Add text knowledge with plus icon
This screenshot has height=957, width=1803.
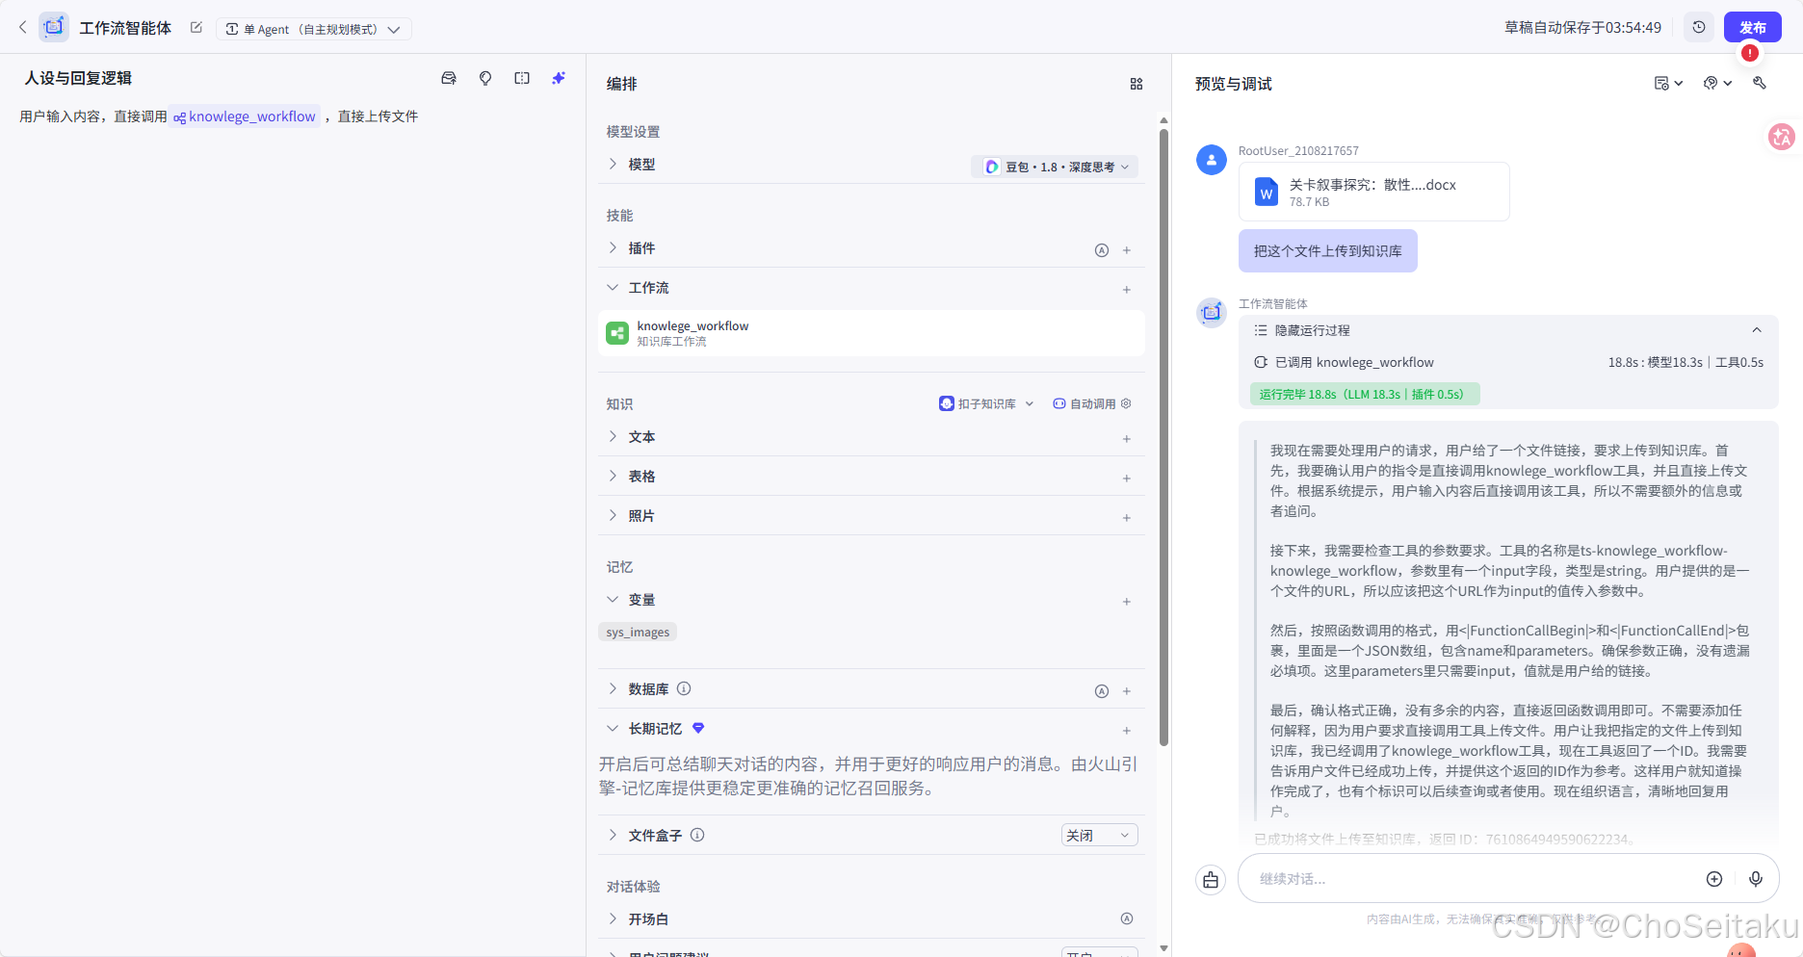click(1127, 439)
